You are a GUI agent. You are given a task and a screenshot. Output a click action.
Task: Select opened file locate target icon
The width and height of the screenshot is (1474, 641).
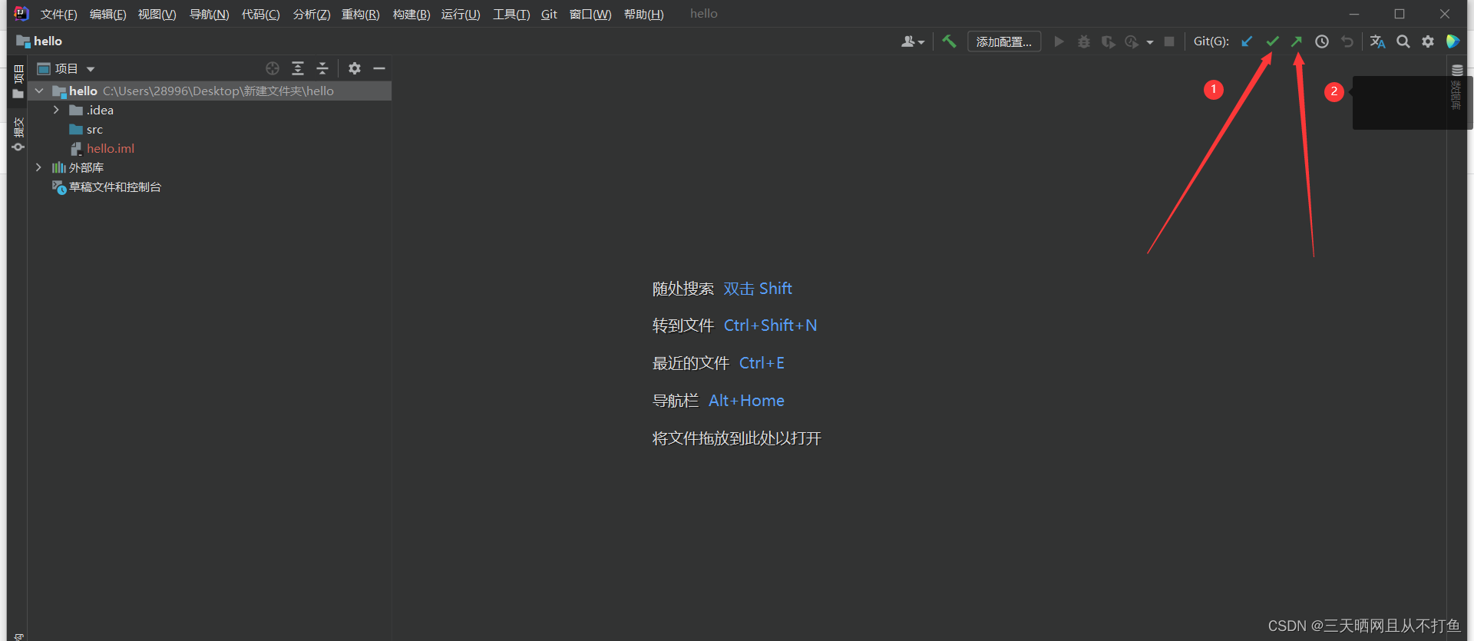pos(273,68)
